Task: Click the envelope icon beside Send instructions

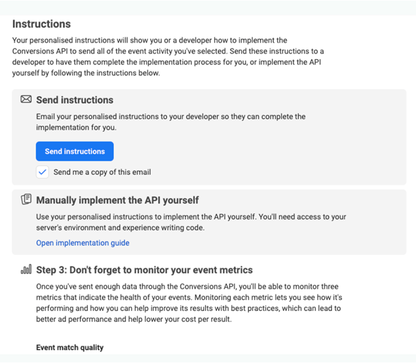Action: [x=26, y=100]
